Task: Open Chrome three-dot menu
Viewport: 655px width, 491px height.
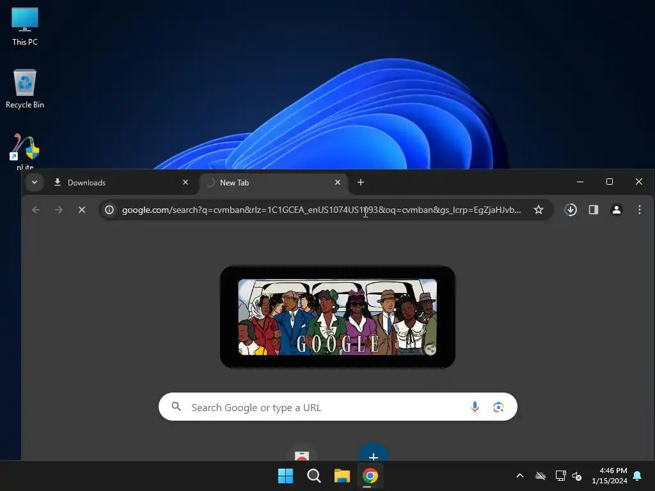Action: pos(640,210)
